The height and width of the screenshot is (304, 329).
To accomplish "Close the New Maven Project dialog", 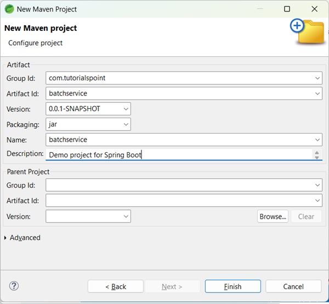I will pos(314,9).
